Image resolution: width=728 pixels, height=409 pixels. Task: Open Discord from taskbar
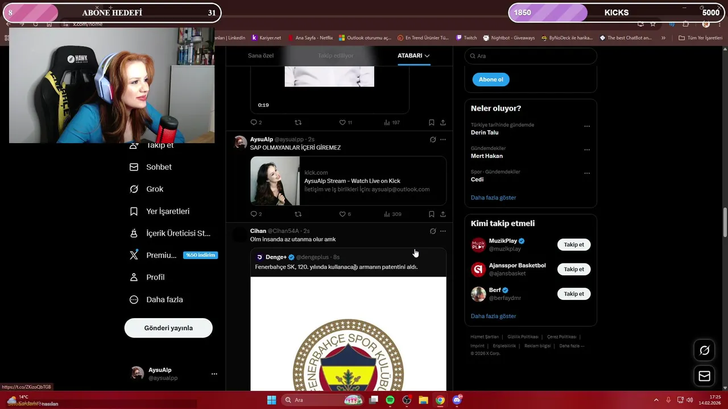click(x=457, y=400)
